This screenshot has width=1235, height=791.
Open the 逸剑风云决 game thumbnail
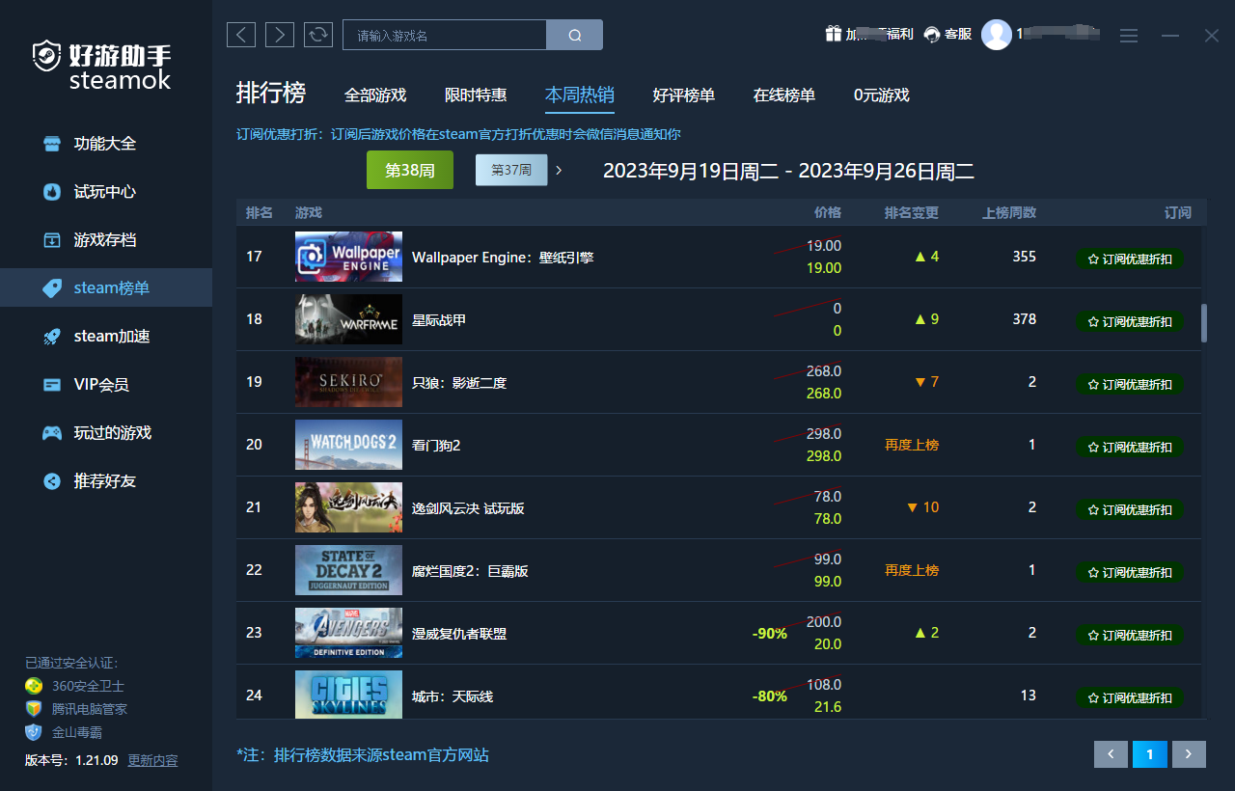pyautogui.click(x=348, y=507)
